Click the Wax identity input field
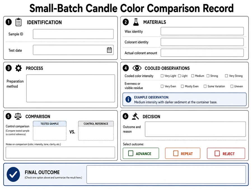252x189 pixels. (202, 31)
